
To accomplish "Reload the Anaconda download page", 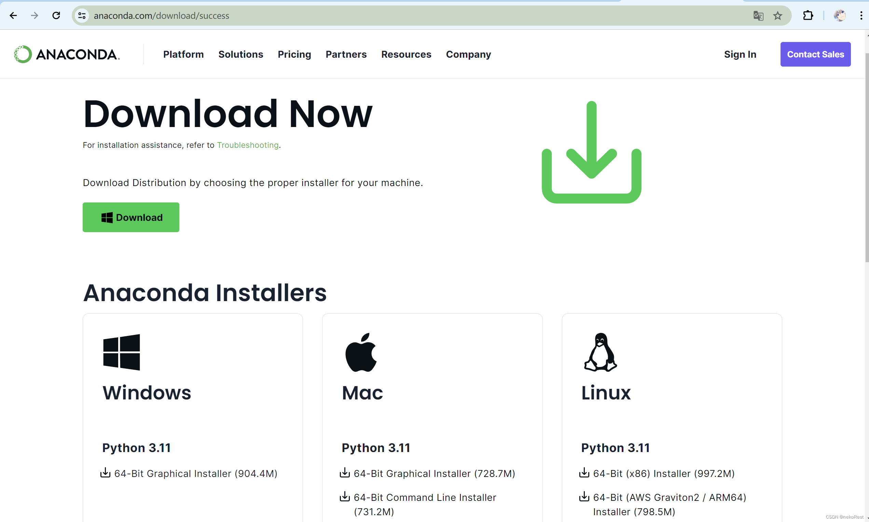I will click(56, 15).
